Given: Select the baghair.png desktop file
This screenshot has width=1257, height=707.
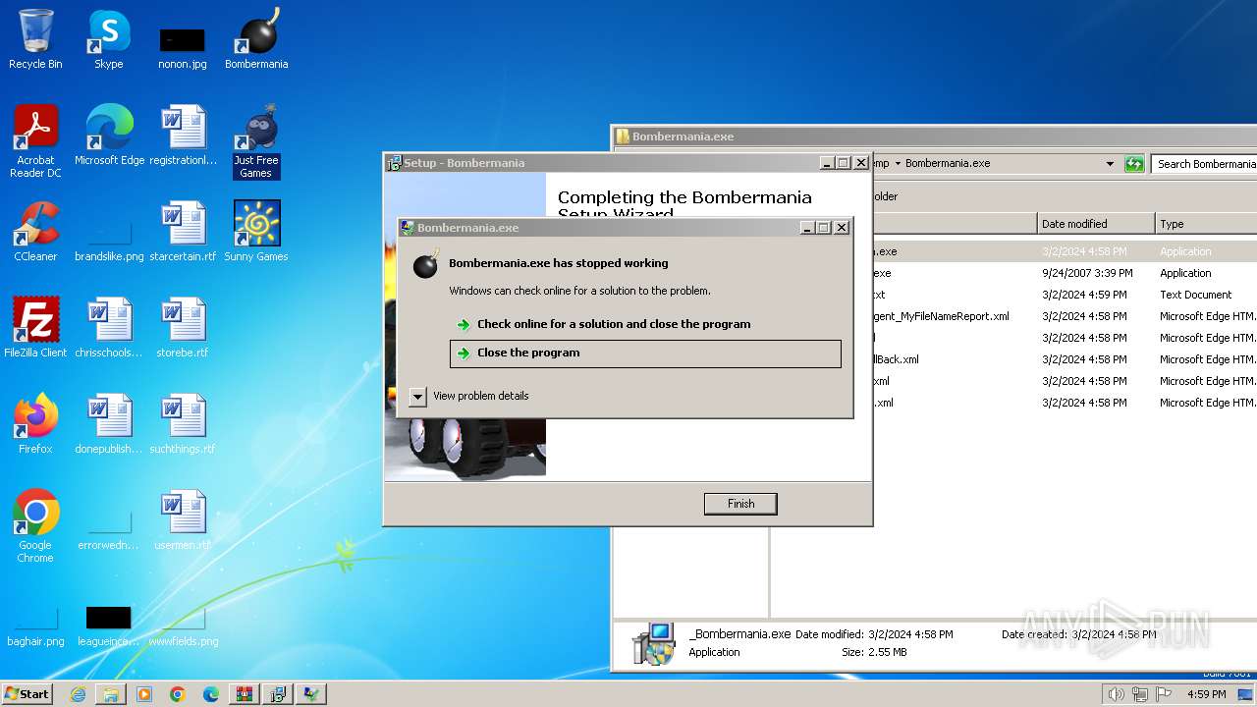Looking at the screenshot, I should pyautogui.click(x=35, y=626).
